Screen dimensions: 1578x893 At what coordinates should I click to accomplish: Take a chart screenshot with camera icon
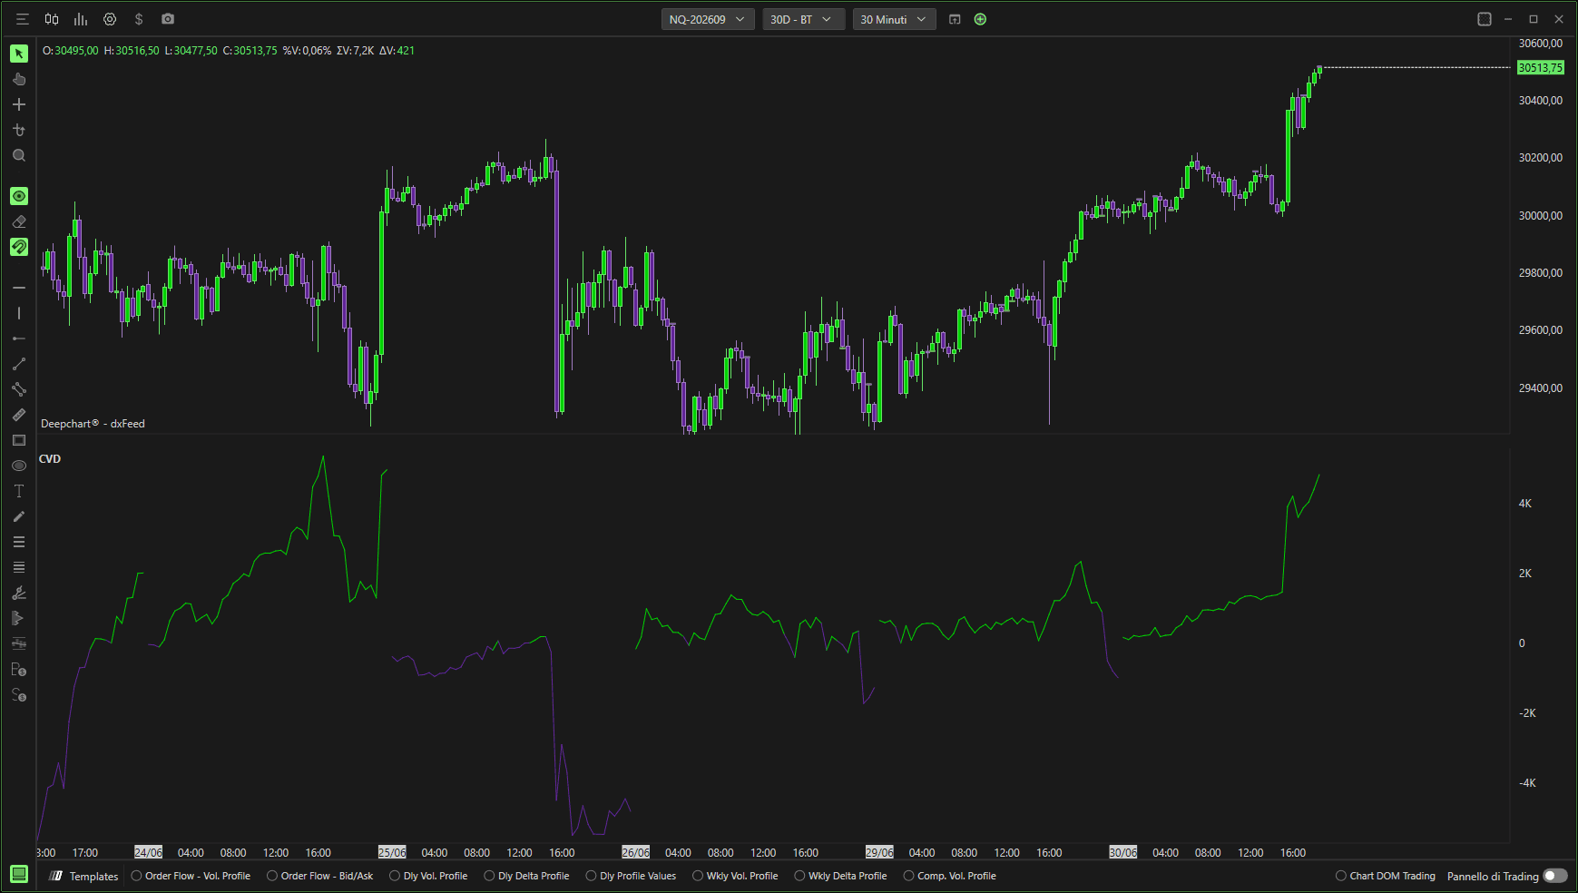(168, 19)
